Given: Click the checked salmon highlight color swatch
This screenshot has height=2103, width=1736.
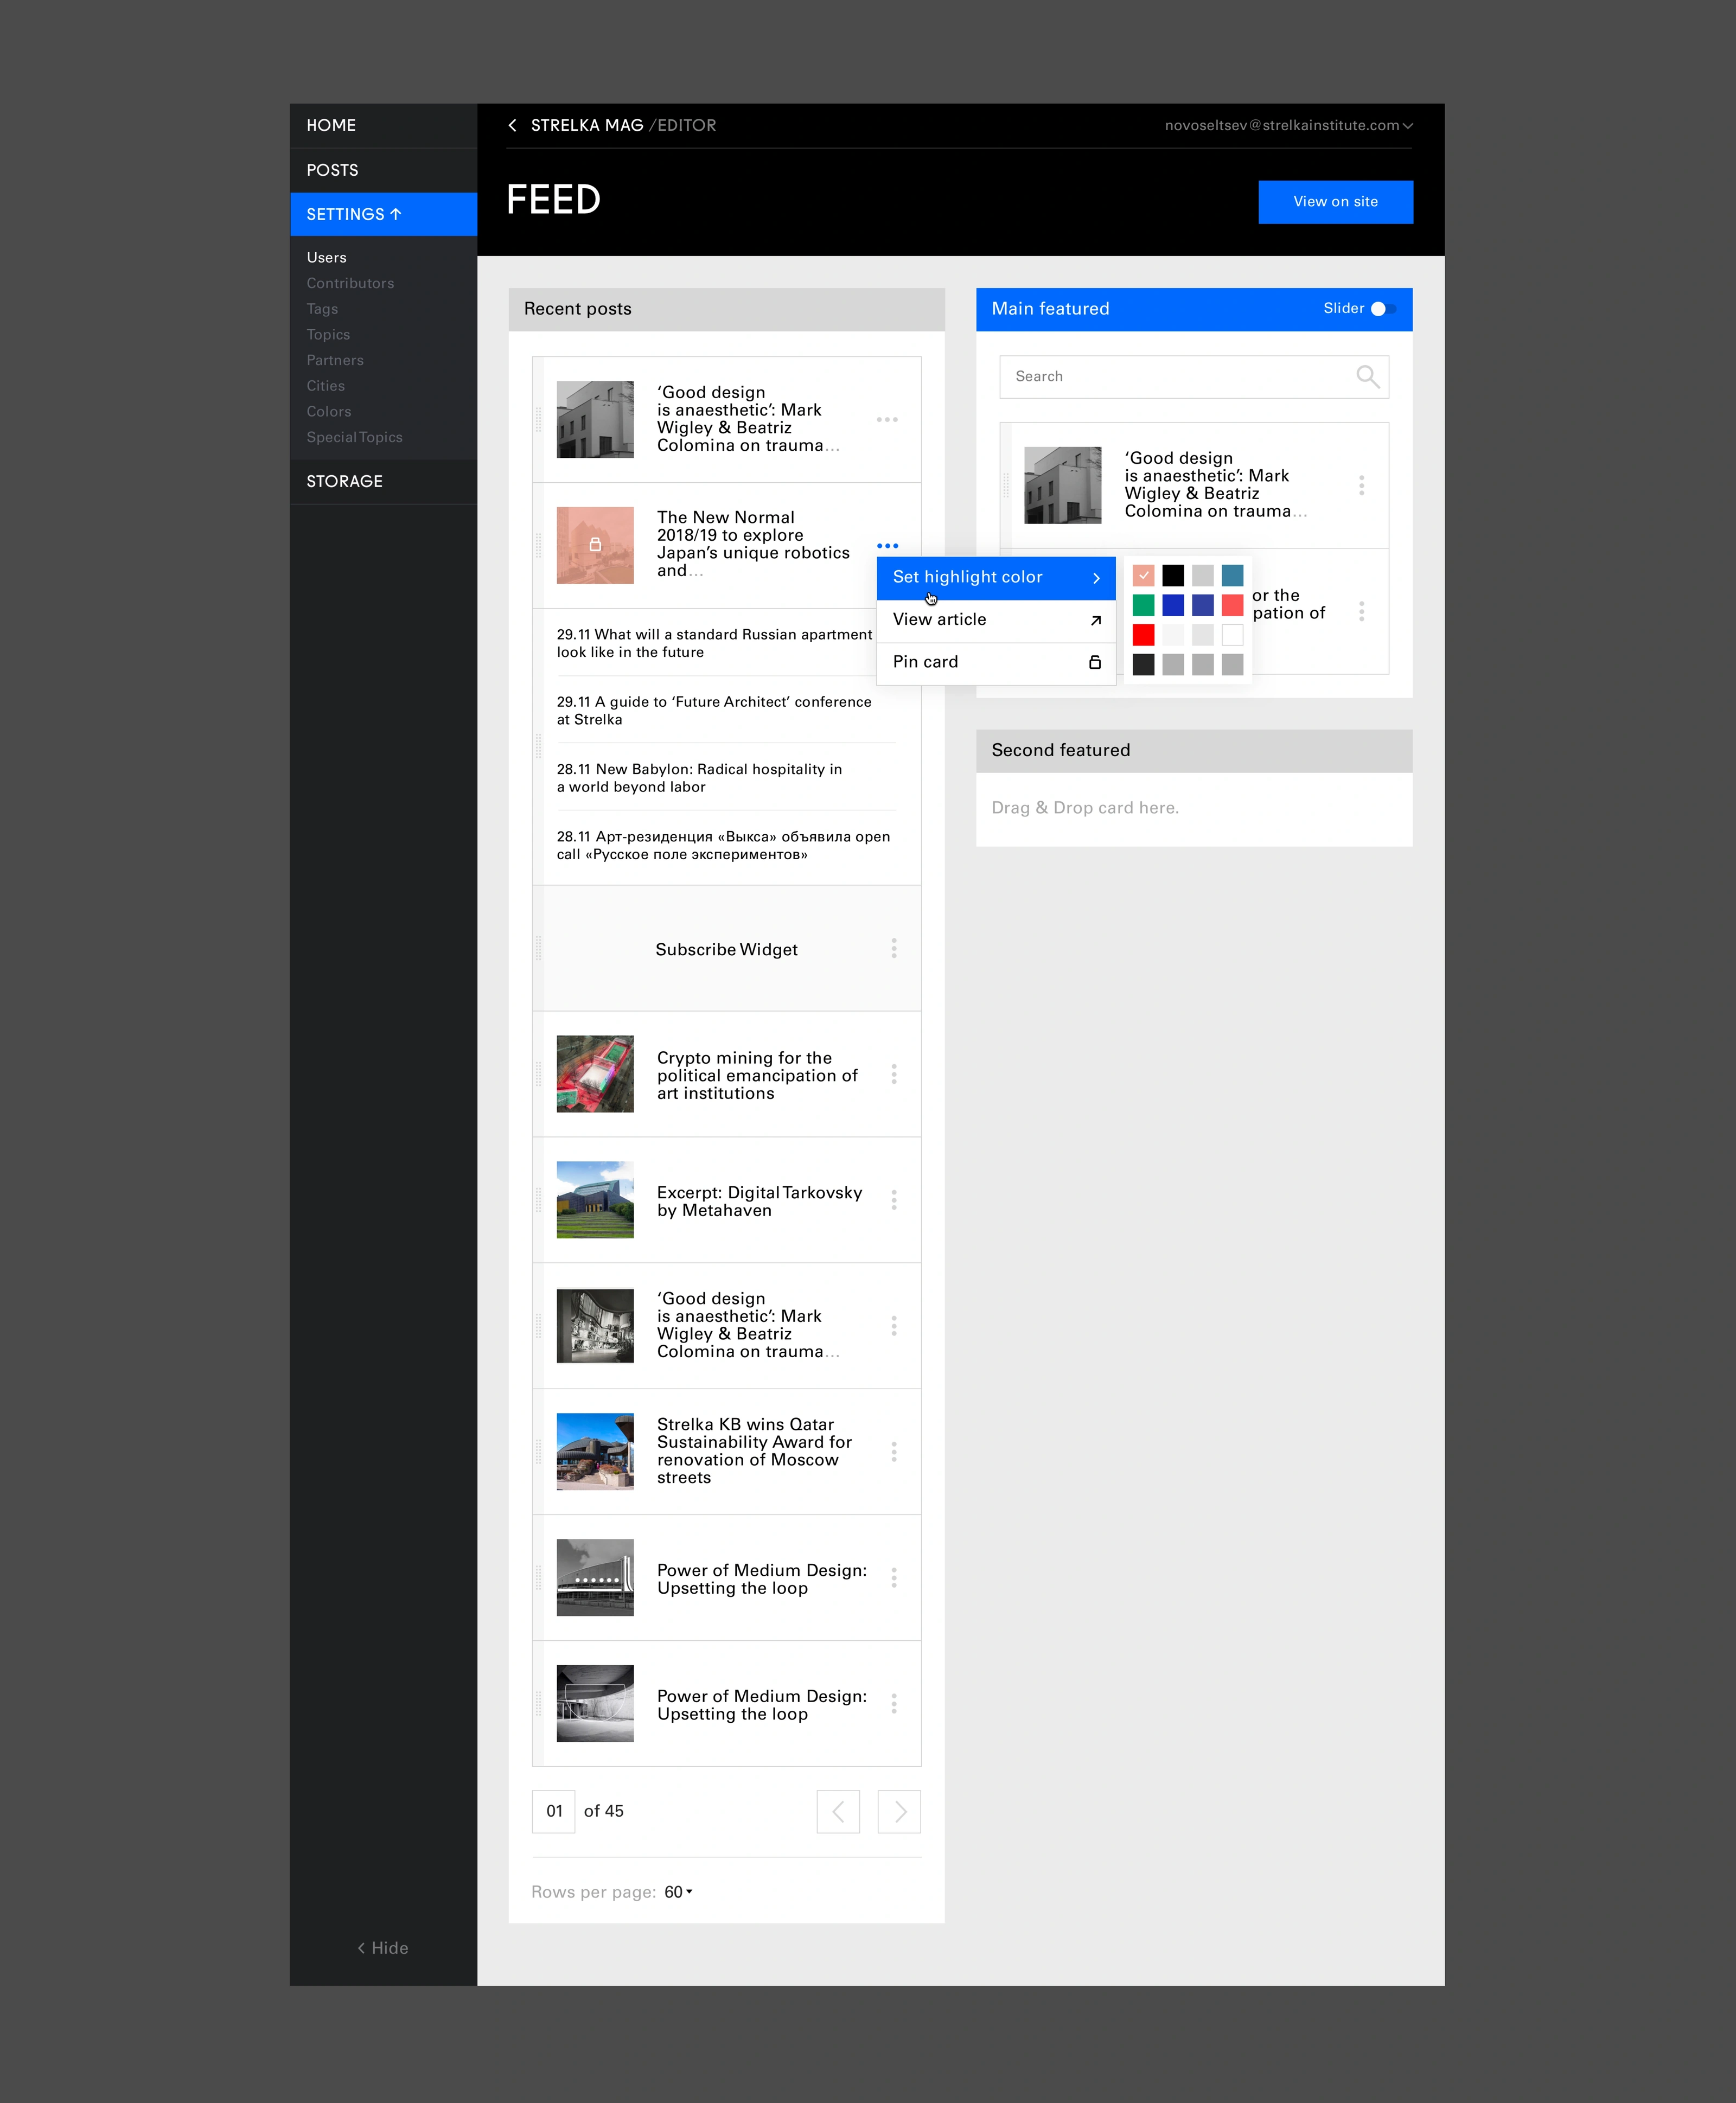Looking at the screenshot, I should pos(1143,576).
